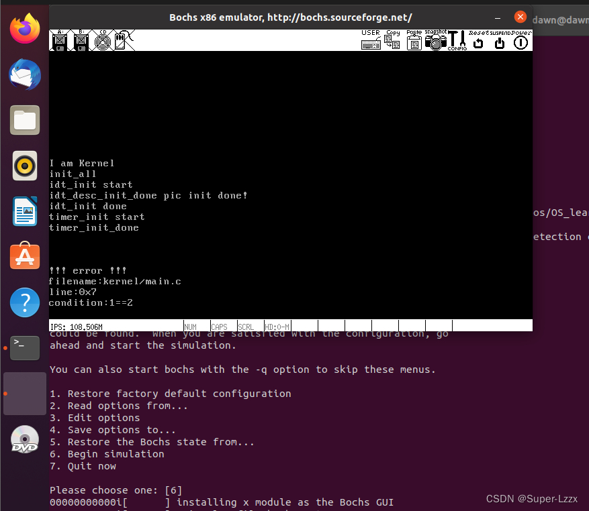This screenshot has width=589, height=511.
Task: Click '5. Restore the Bochs state from...' line
Action: click(x=152, y=442)
